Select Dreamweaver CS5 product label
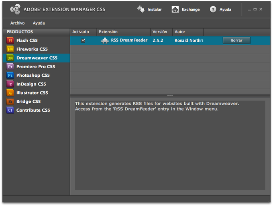 point(37,58)
